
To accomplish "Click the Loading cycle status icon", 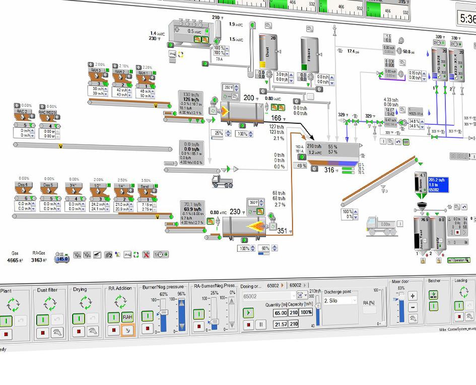I will tap(463, 292).
